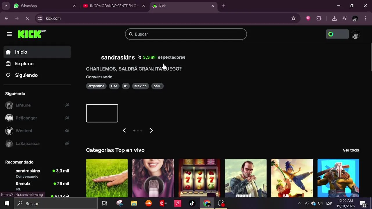Open the hamburger sidebar menu
372x209 pixels.
[9, 34]
